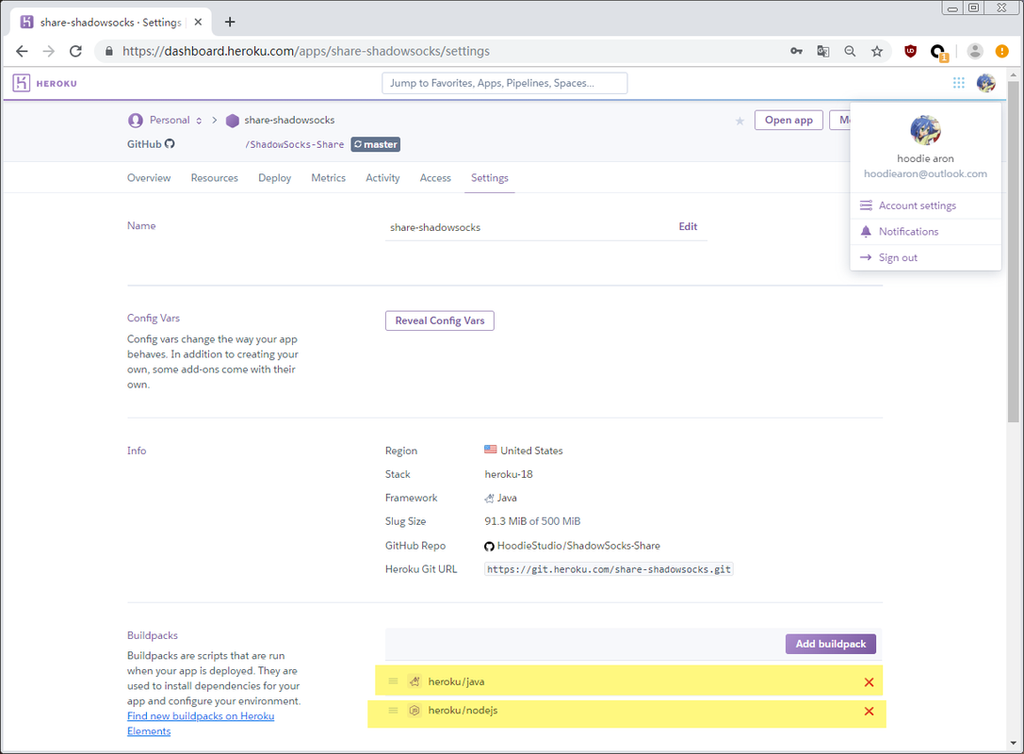The image size is (1024, 754).
Task: Click the orange alert icon in toolbar
Action: click(x=1001, y=51)
